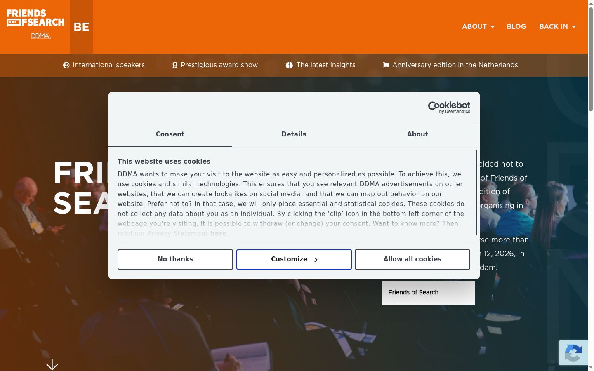Screen dimensions: 594x371
Task: Click Anniversary edition in the Netherlands text
Action: point(455,65)
